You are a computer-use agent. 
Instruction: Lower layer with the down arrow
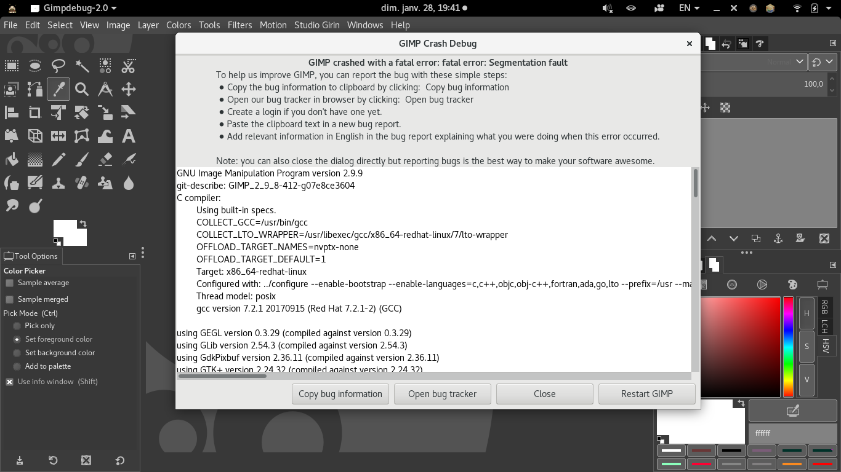pos(734,238)
